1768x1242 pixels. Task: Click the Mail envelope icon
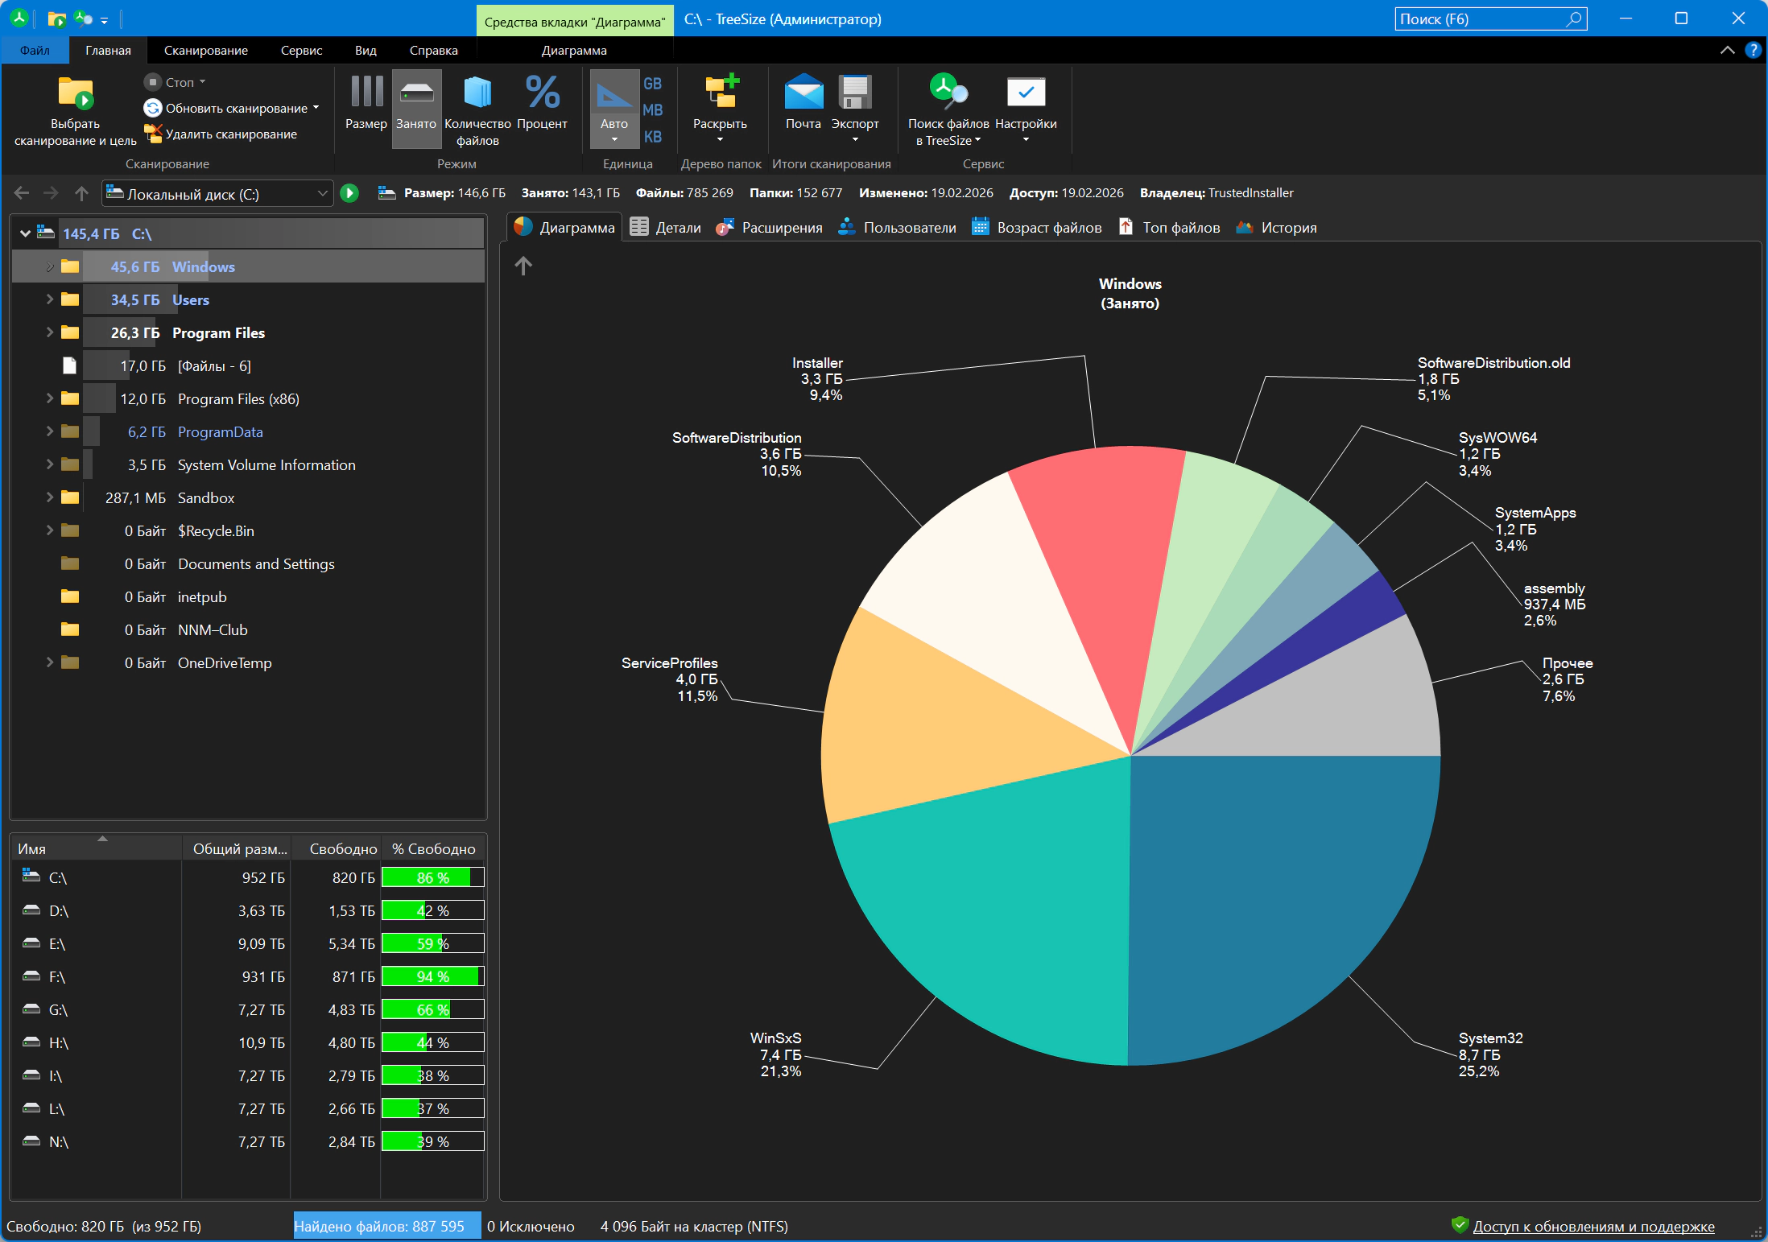[x=803, y=93]
